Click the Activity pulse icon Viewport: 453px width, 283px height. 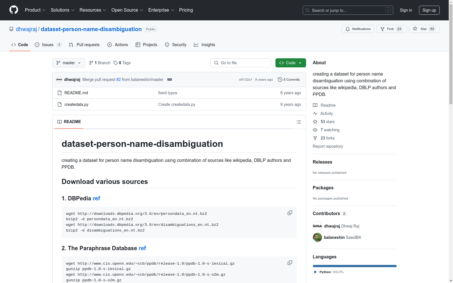[x=315, y=113]
